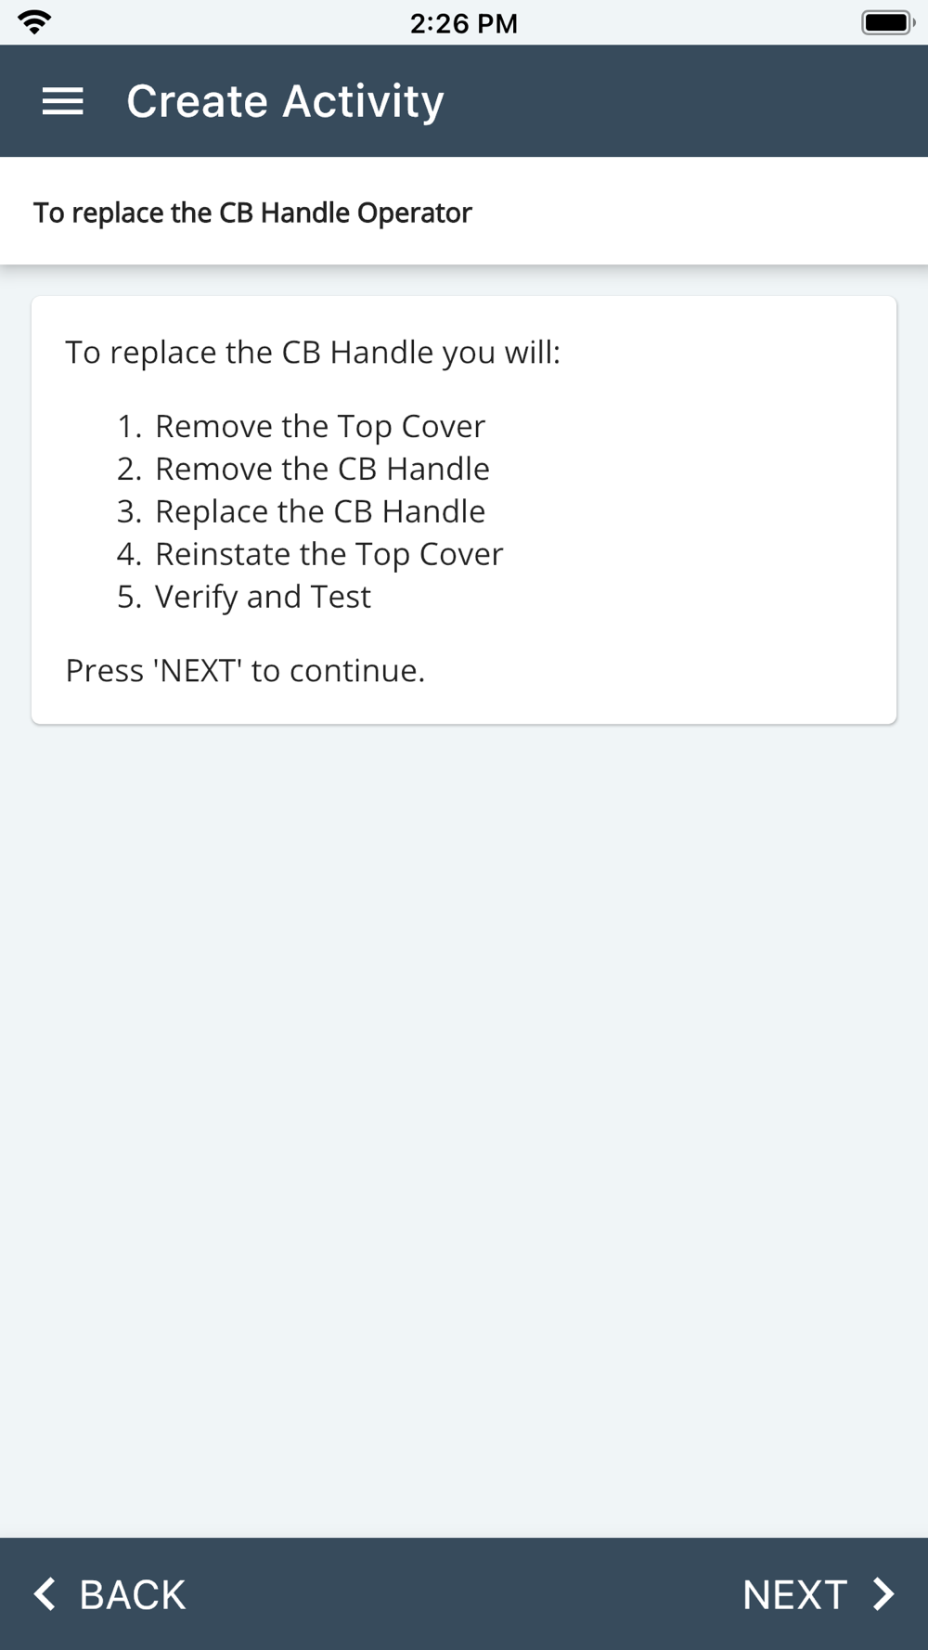Open the hamburger navigation menu
This screenshot has height=1650, width=928.
pyautogui.click(x=63, y=101)
